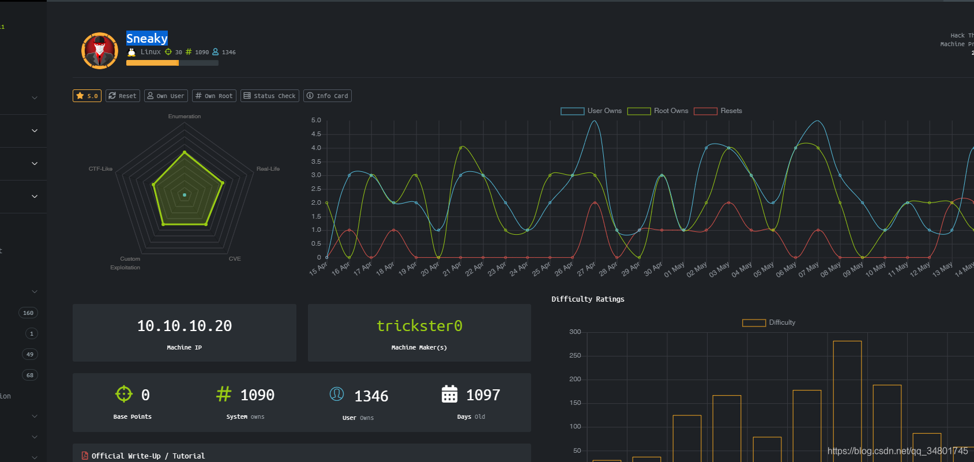The image size is (974, 462).
Task: Click the sidebar badge showing 160
Action: click(x=28, y=313)
